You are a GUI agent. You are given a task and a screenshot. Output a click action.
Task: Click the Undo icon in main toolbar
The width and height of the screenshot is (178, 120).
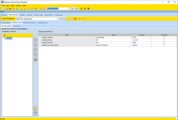point(35,8)
